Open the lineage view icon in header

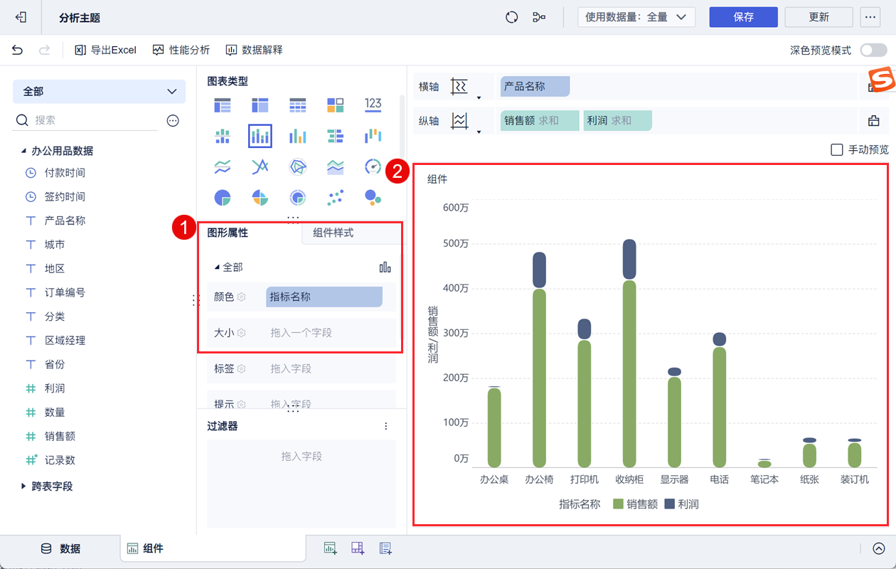point(540,17)
